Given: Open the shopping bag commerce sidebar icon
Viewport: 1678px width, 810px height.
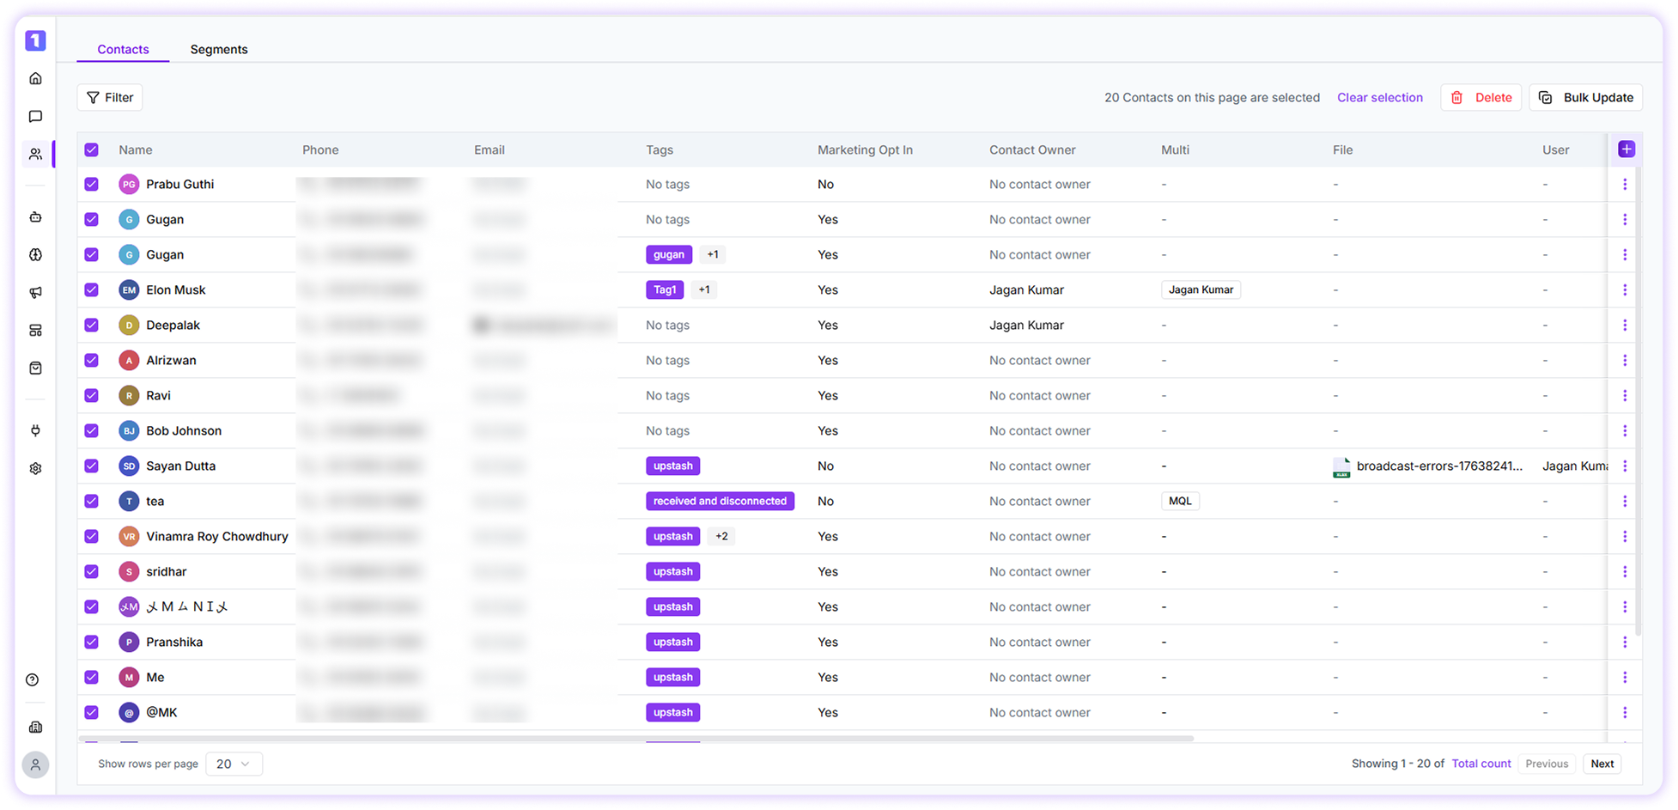Looking at the screenshot, I should click(35, 368).
